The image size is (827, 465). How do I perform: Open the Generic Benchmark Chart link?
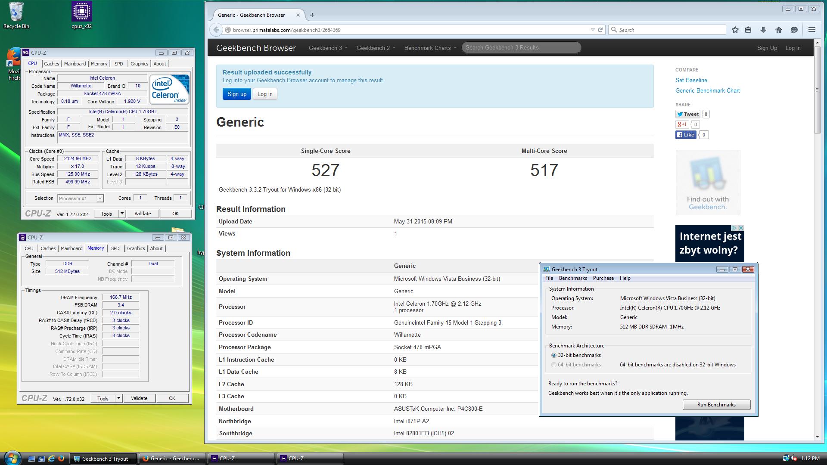707,90
